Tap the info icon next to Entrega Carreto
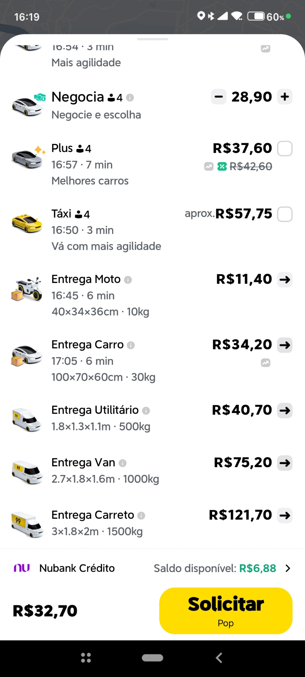The height and width of the screenshot is (677, 305). (x=141, y=516)
